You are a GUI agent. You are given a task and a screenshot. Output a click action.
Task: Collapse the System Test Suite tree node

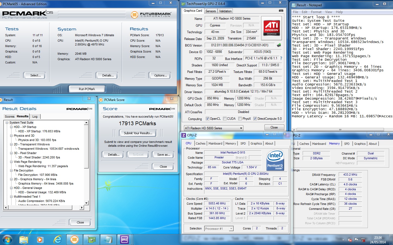click(7, 122)
